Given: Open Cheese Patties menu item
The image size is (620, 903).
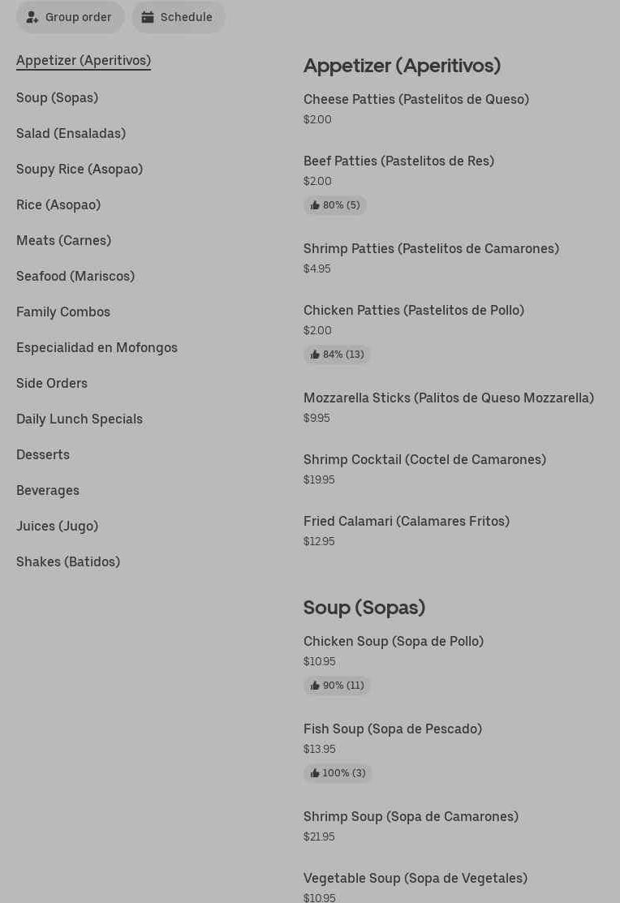Looking at the screenshot, I should click(416, 99).
